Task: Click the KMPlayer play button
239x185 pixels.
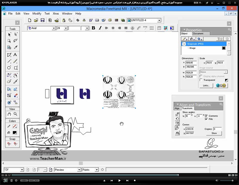Action: [119, 181]
